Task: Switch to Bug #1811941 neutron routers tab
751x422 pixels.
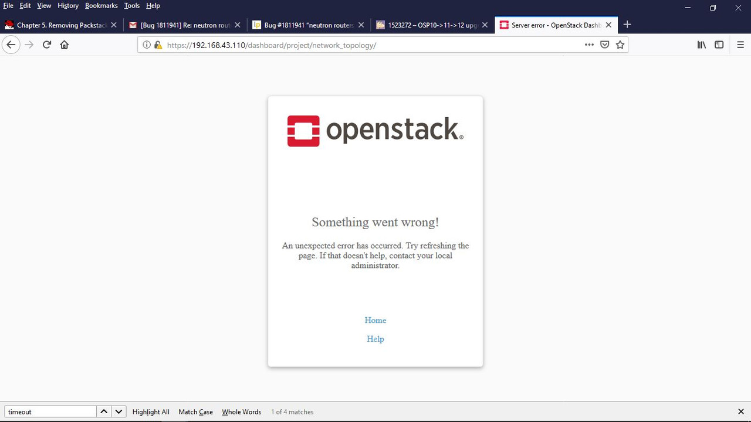Action: click(309, 25)
